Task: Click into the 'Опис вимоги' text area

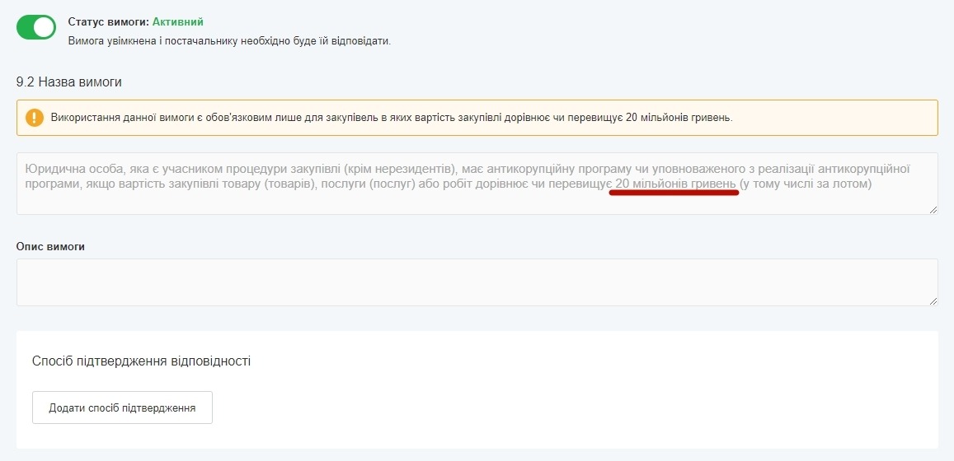Action: click(477, 282)
